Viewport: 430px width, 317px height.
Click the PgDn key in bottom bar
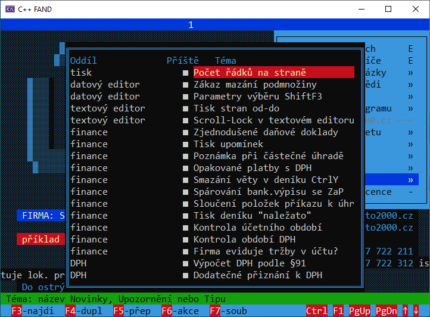point(386,311)
